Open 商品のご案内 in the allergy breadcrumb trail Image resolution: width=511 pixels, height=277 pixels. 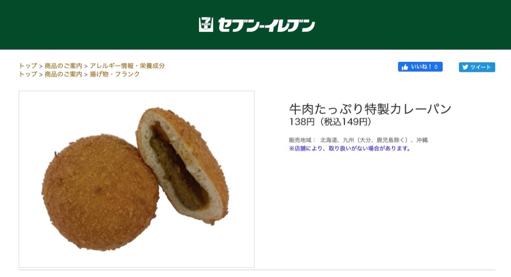tap(63, 66)
